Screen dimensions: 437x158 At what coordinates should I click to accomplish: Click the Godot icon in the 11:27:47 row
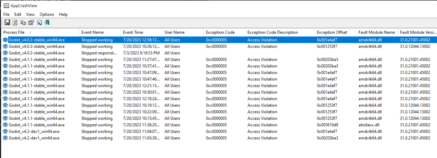click(5, 59)
